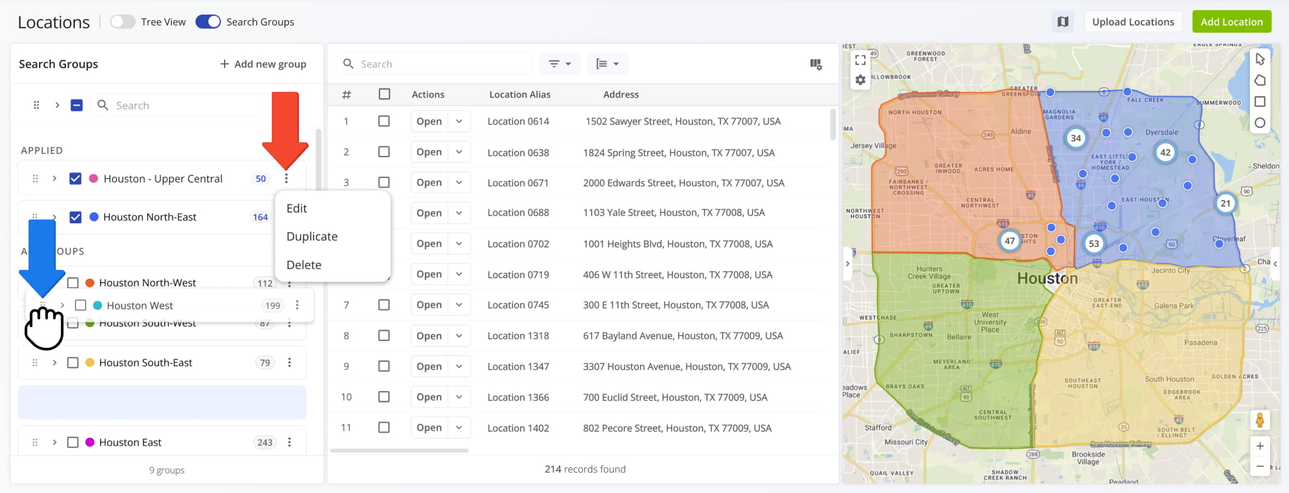Open the filter dropdown next to the search
The width and height of the screenshot is (1289, 493).
(x=560, y=64)
